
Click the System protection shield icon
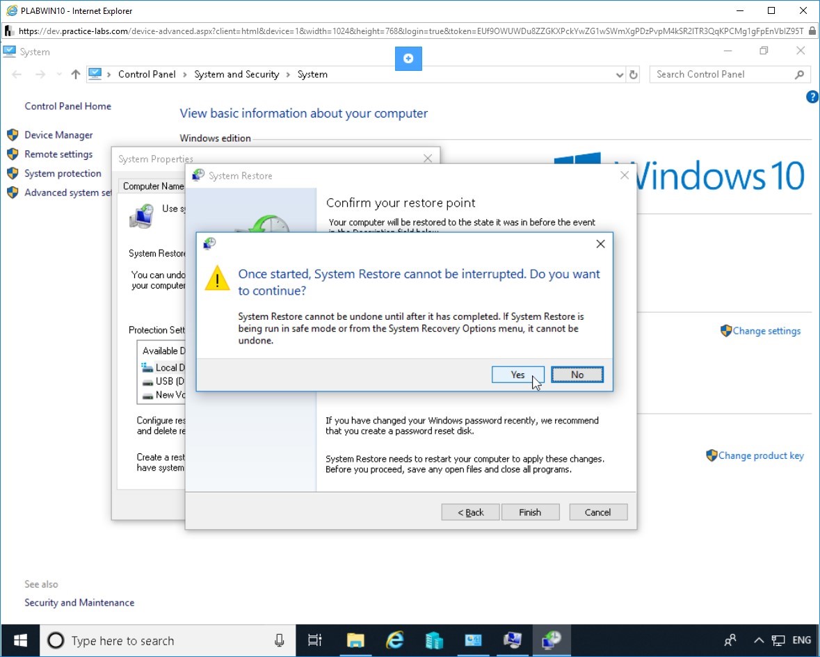coord(13,174)
